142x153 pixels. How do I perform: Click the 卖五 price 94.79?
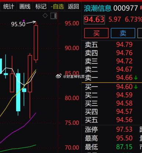pos(124,44)
